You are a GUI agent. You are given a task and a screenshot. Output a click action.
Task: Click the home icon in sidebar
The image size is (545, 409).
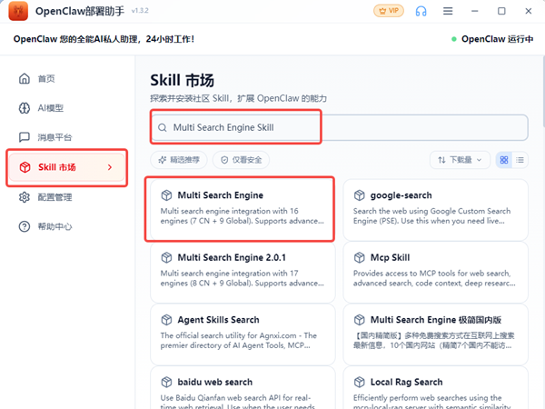pos(25,78)
